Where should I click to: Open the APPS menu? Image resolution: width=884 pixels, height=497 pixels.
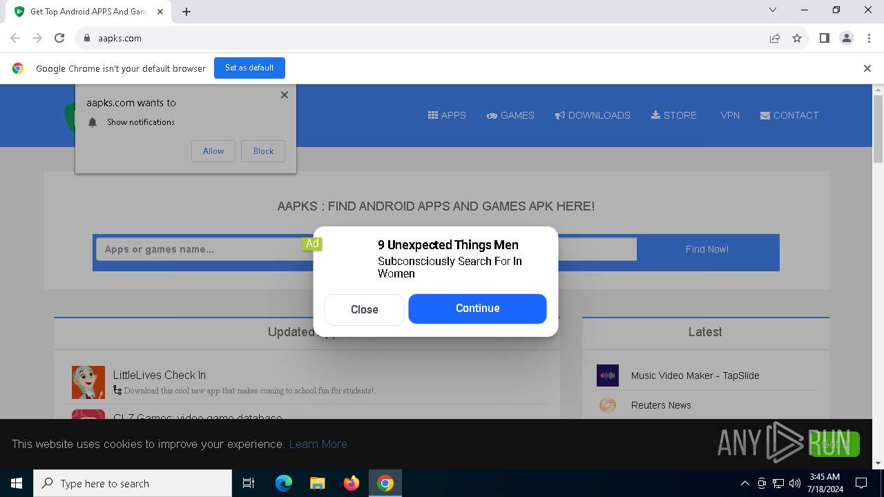coord(447,115)
